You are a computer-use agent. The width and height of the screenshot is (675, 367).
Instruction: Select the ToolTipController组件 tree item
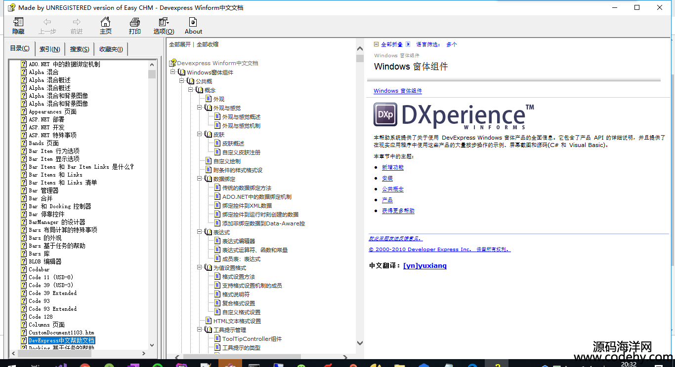pos(252,339)
